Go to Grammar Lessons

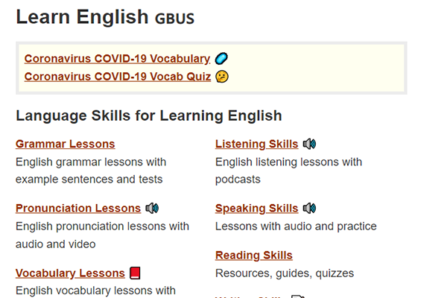(65, 144)
